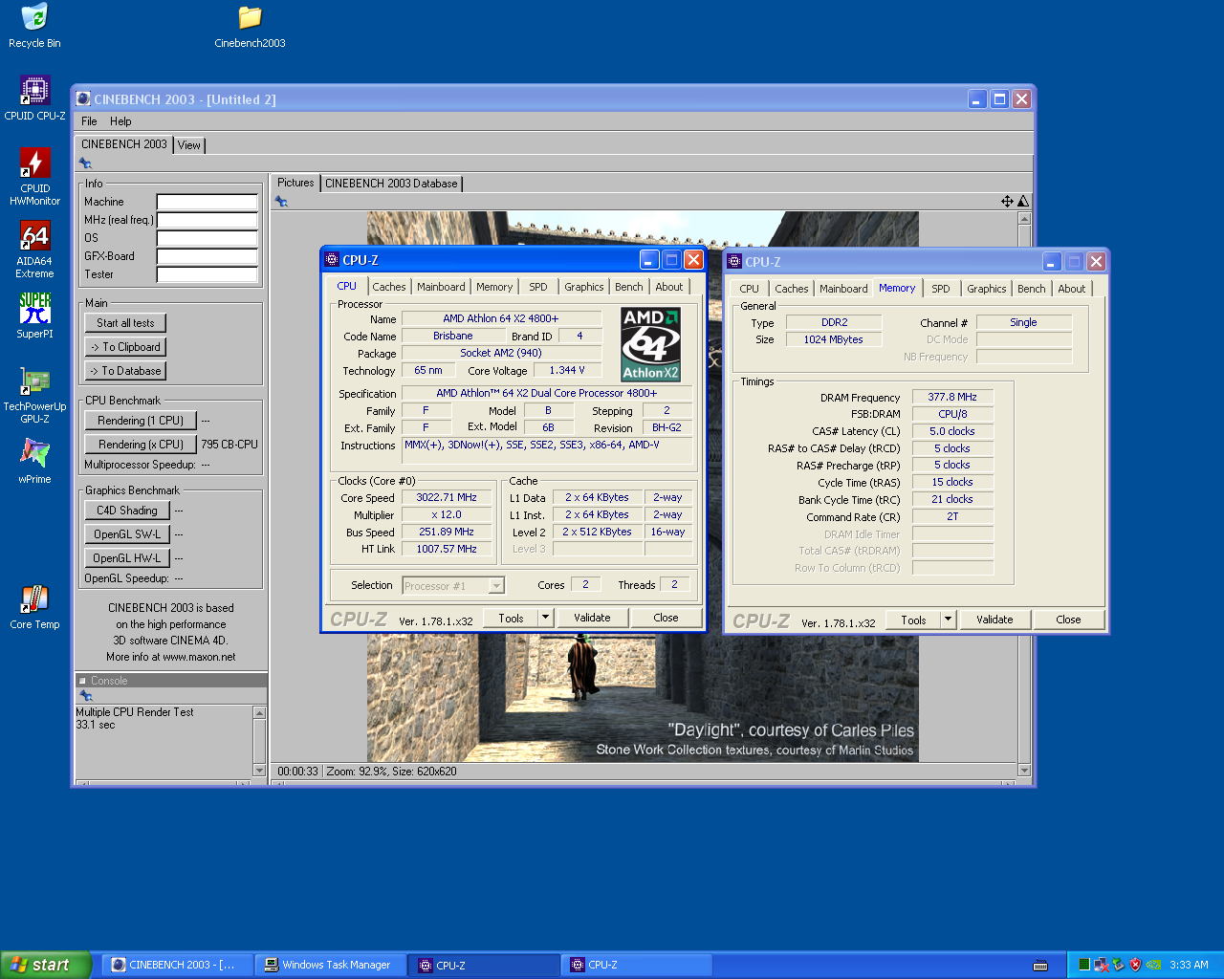The width and height of the screenshot is (1224, 979).
Task: Click the pin icon in Pictures panel
Action: 281,201
